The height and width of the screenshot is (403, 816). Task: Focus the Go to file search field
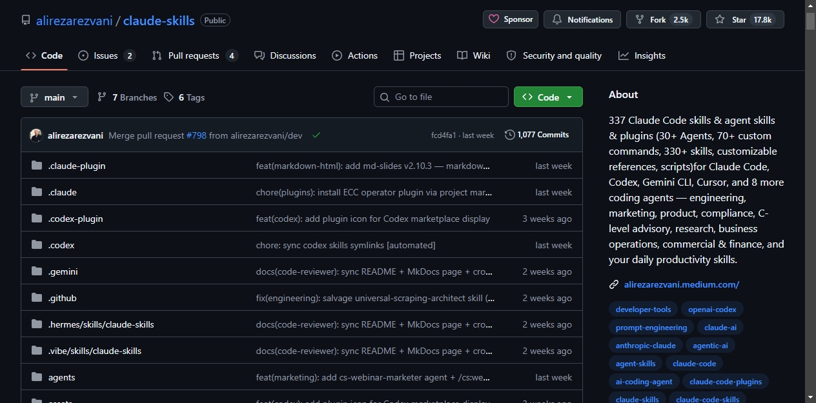click(441, 97)
